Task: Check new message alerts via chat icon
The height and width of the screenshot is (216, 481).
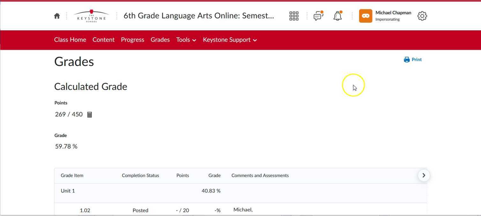Action: [x=318, y=16]
